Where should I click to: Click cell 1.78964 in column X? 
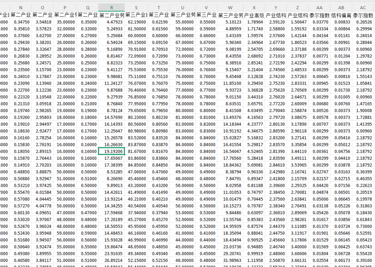pyautogui.click(x=254, y=22)
